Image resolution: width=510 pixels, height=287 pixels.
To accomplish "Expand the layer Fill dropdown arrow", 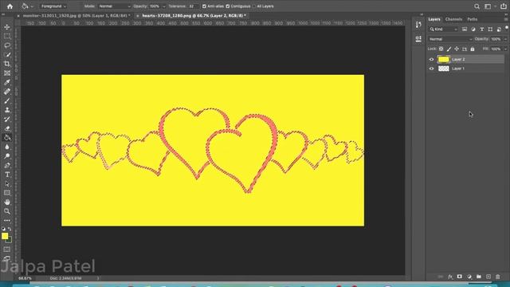I will tap(505, 49).
